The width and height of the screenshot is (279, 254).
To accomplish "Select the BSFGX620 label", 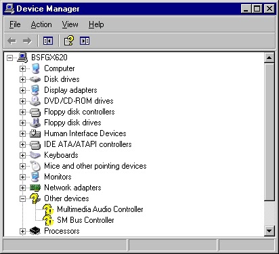I will [x=49, y=58].
